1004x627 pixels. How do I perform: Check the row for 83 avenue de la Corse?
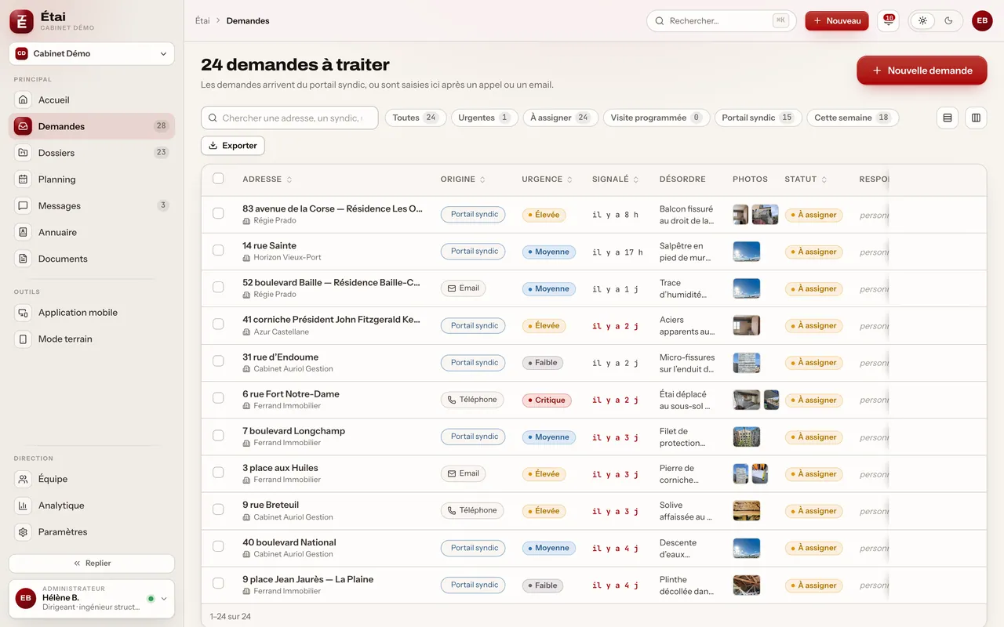218,213
